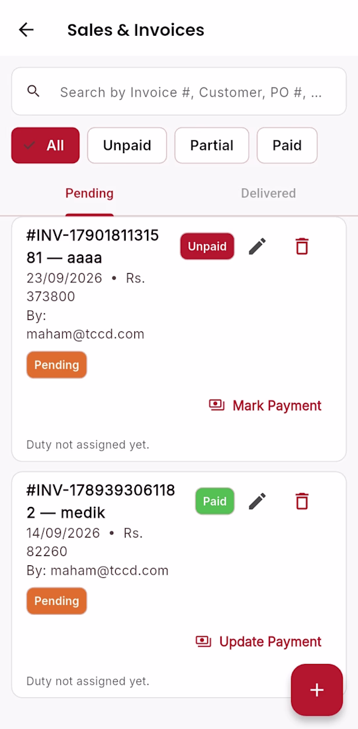Delete the aaaa invoice via trash icon
The width and height of the screenshot is (358, 729).
coord(302,246)
